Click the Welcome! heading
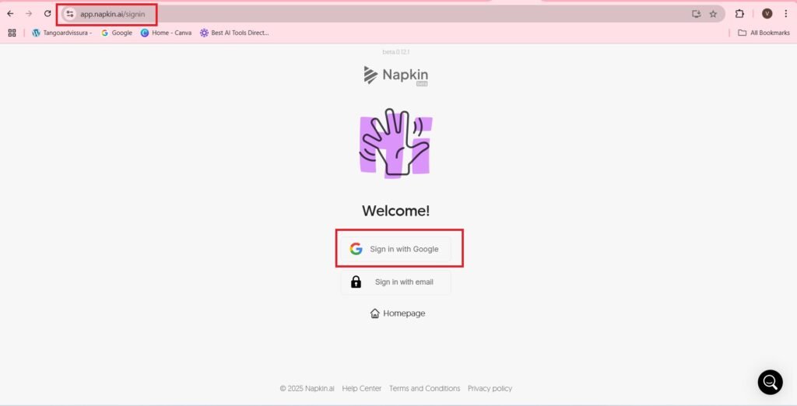Image resolution: width=797 pixels, height=406 pixels. pyautogui.click(x=396, y=211)
